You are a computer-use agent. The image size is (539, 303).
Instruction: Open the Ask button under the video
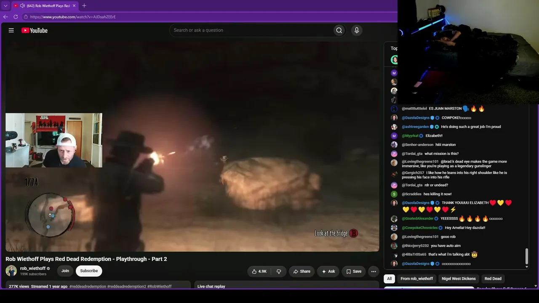(x=328, y=271)
